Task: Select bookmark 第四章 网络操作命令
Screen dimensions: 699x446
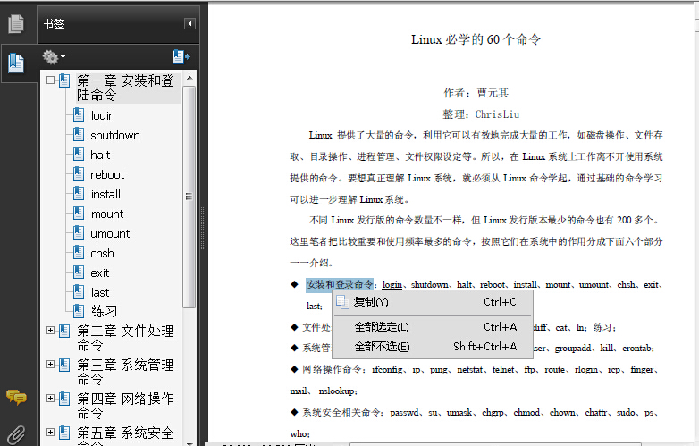Action: [125, 406]
